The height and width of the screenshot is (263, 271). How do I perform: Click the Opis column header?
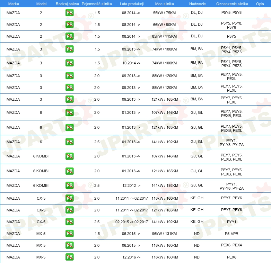tap(260, 4)
